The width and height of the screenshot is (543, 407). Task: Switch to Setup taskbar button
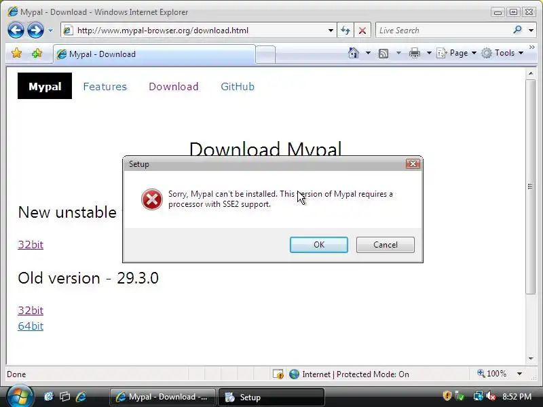coord(271,397)
